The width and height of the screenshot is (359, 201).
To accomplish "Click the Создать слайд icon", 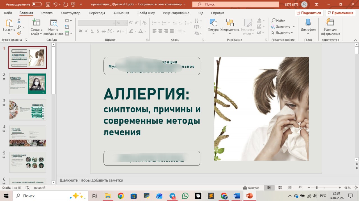I will (36, 23).
